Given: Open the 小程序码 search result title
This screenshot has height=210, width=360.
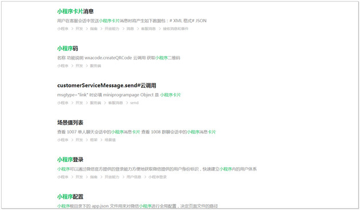Looking at the screenshot, I should pos(68,49).
